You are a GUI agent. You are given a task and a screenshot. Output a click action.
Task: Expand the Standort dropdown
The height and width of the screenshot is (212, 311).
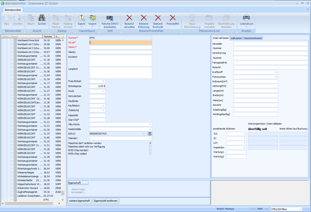point(150,138)
